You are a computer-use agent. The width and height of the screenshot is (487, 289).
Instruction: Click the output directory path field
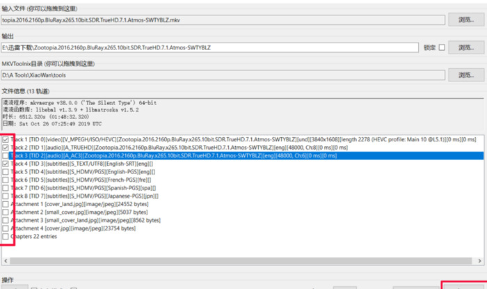[x=209, y=47]
